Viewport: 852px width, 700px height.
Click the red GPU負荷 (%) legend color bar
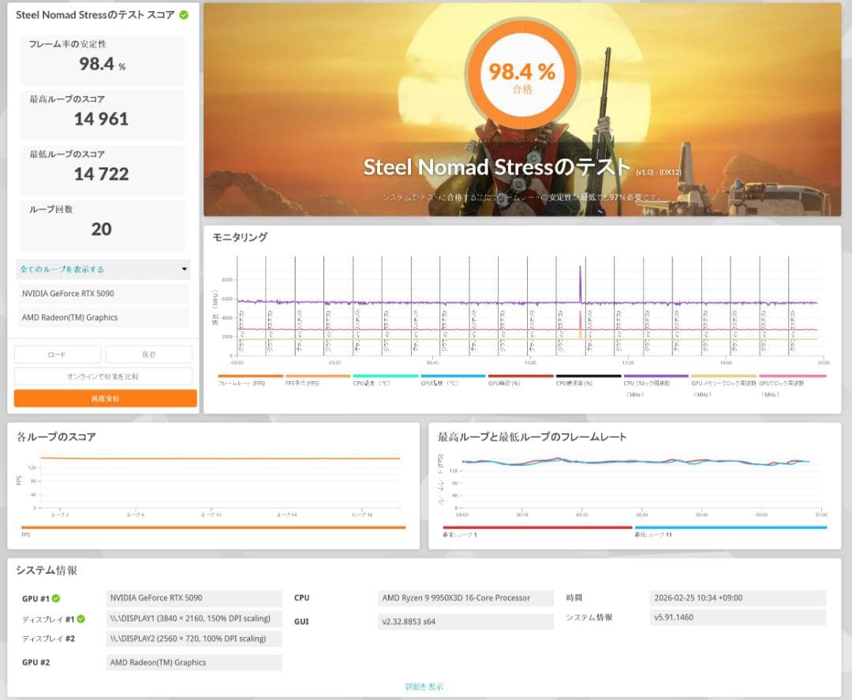coord(521,376)
